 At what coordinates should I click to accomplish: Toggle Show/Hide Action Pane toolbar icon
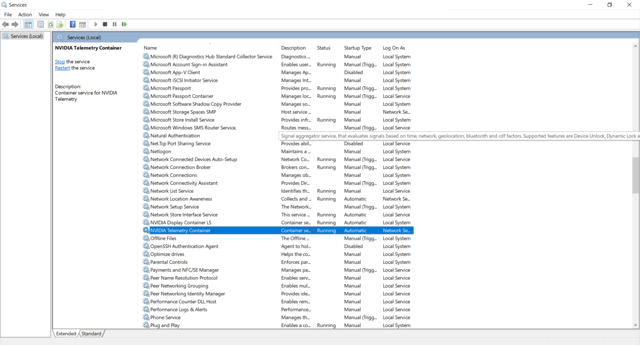82,24
